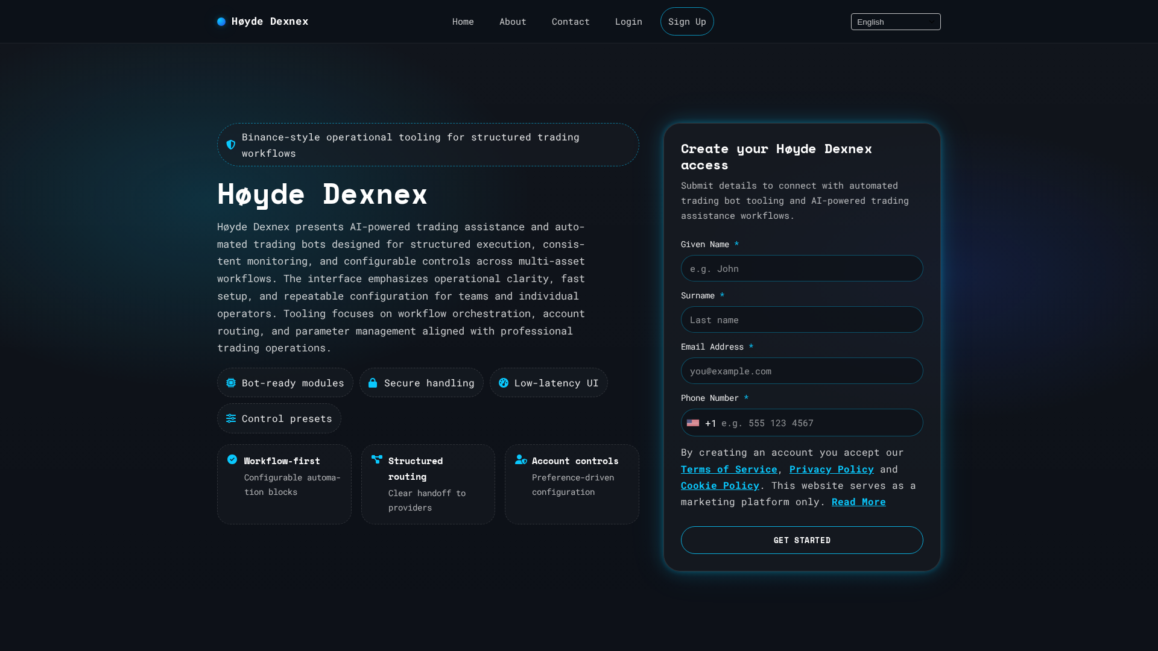The image size is (1158, 651).
Task: Click the Structured routing card title
Action: coord(416,468)
